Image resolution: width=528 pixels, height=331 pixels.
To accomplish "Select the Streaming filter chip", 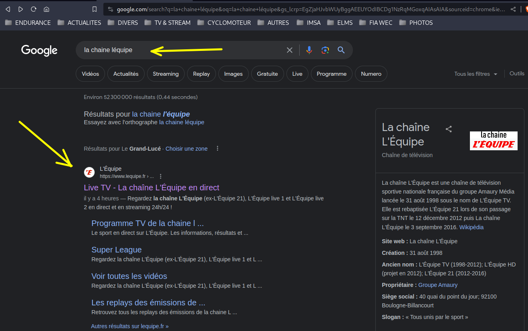I will pyautogui.click(x=166, y=74).
